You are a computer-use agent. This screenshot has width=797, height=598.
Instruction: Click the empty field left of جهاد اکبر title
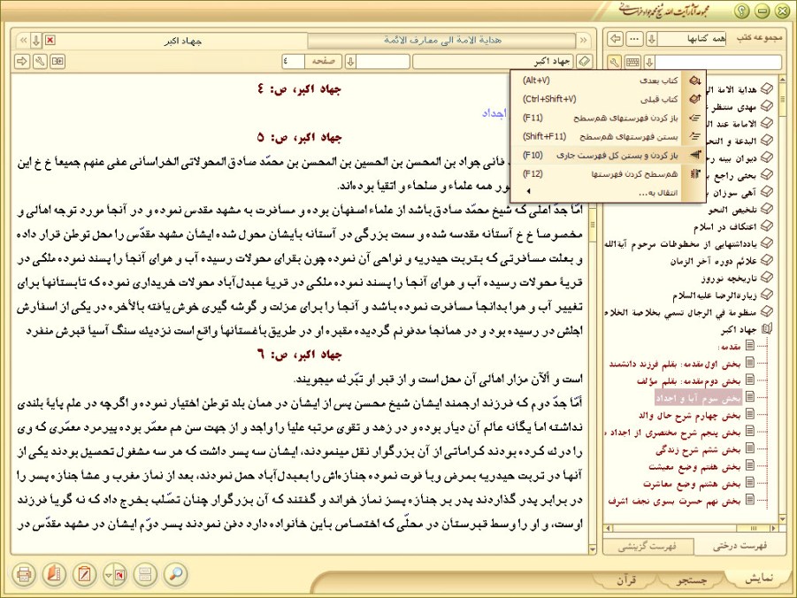click(383, 62)
